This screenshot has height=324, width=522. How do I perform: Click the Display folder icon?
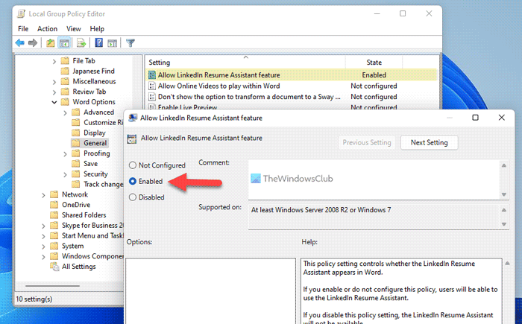(76, 133)
